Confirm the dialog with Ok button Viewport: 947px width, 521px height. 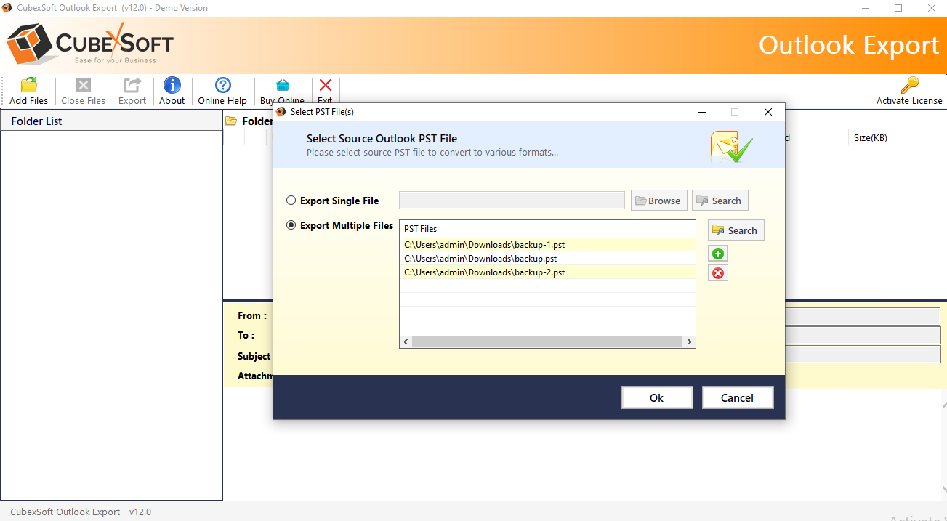[x=657, y=397]
